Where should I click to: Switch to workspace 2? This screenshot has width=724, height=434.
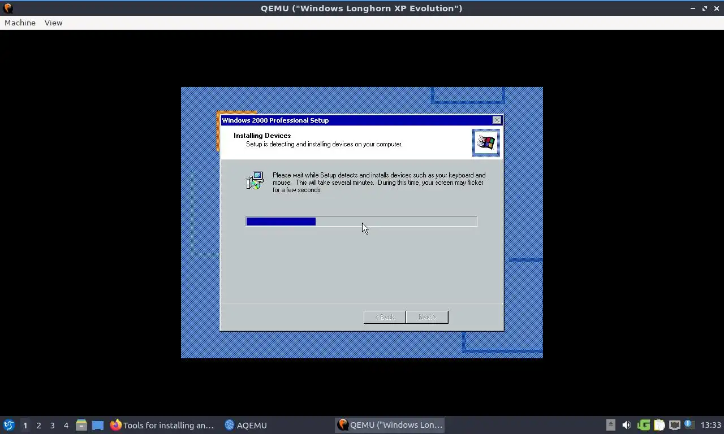38,426
